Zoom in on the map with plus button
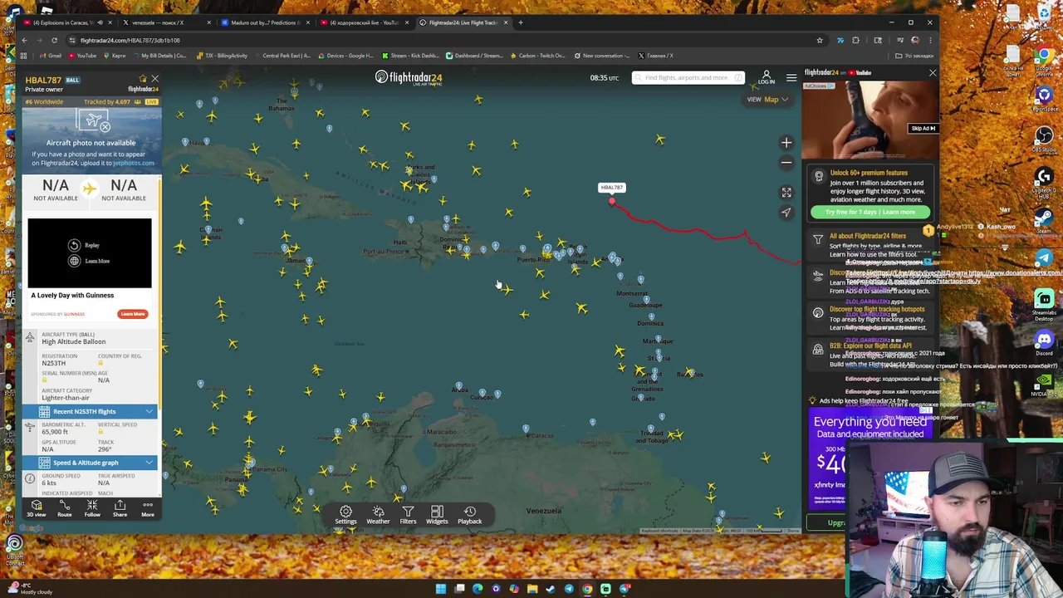1063x598 pixels. [x=786, y=143]
